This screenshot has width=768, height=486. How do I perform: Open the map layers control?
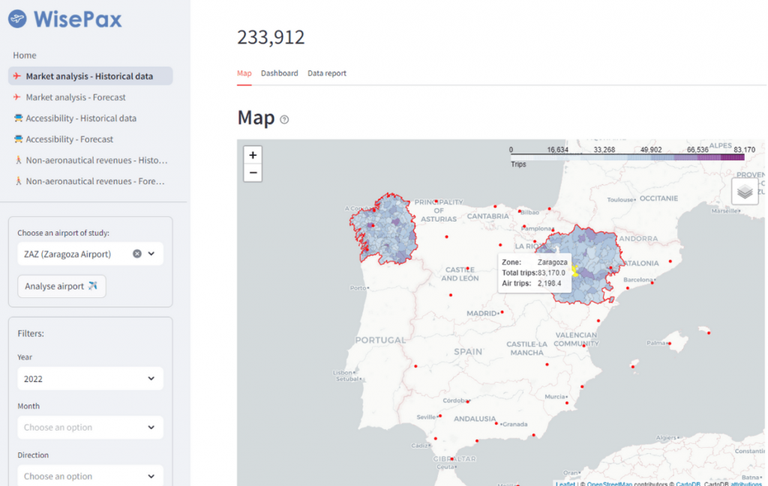pyautogui.click(x=744, y=192)
